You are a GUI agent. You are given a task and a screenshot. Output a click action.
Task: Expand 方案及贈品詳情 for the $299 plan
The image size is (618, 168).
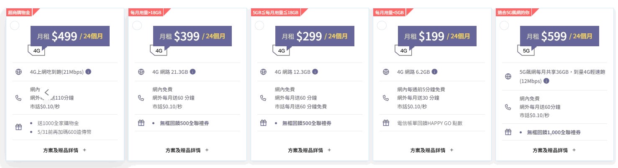310,150
